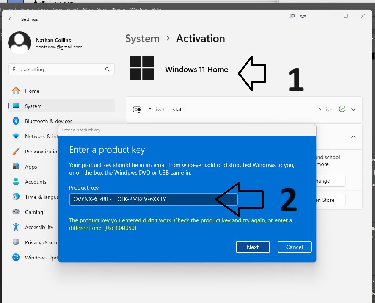Open Apps settings in the sidebar
375x303 pixels.
(x=33, y=167)
